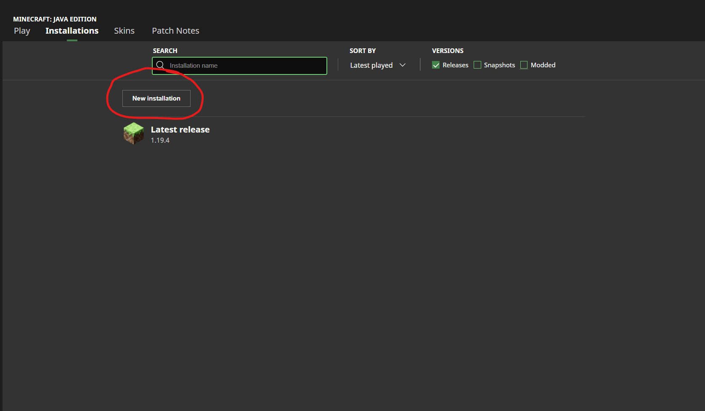The image size is (705, 411).
Task: Click the Minecraft: Java Edition title
Action: click(x=55, y=19)
